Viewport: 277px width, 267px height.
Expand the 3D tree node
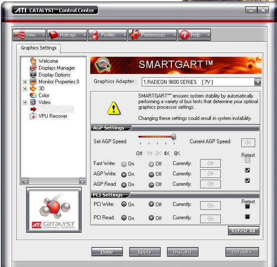25,89
